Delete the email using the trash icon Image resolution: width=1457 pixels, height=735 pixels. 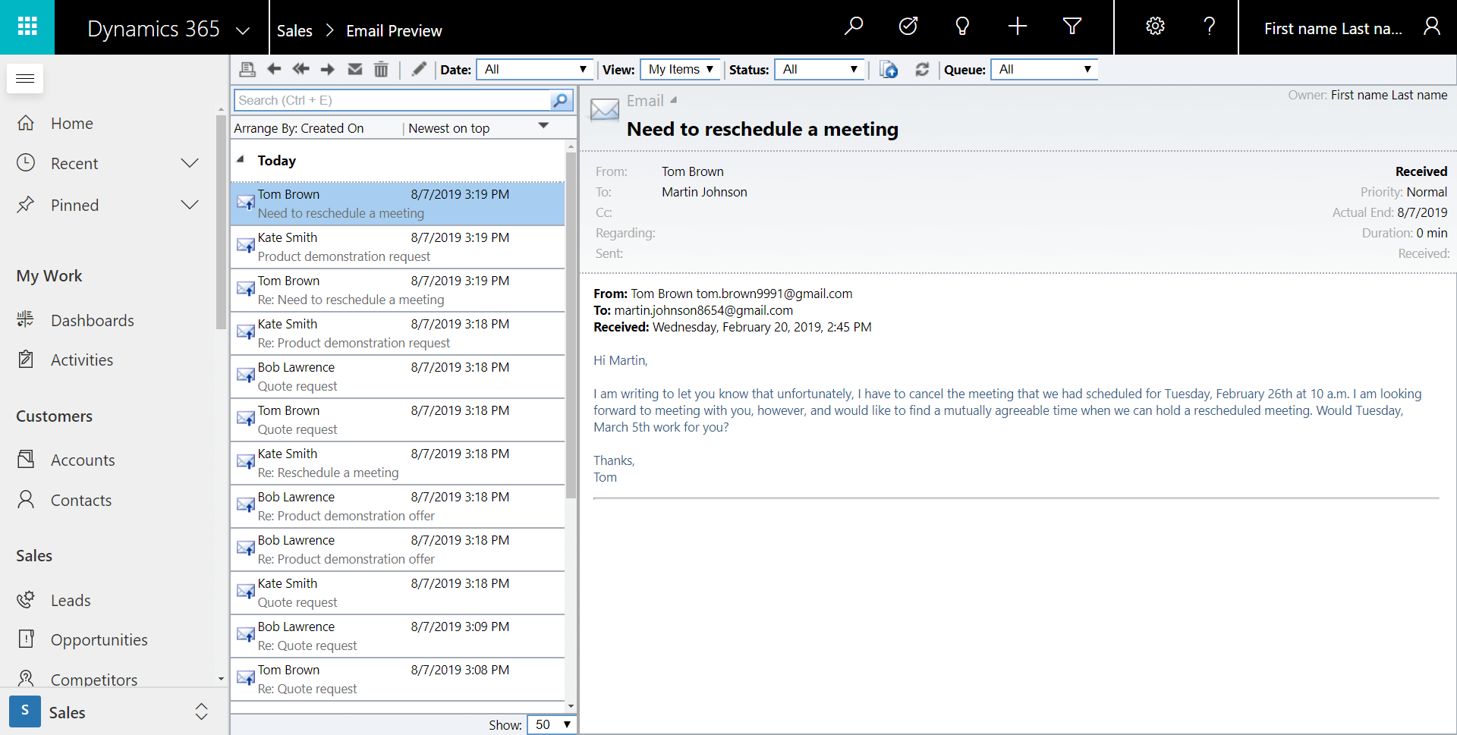pyautogui.click(x=381, y=69)
